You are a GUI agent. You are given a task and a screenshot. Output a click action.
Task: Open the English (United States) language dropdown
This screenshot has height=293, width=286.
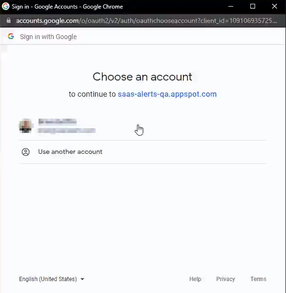point(48,279)
